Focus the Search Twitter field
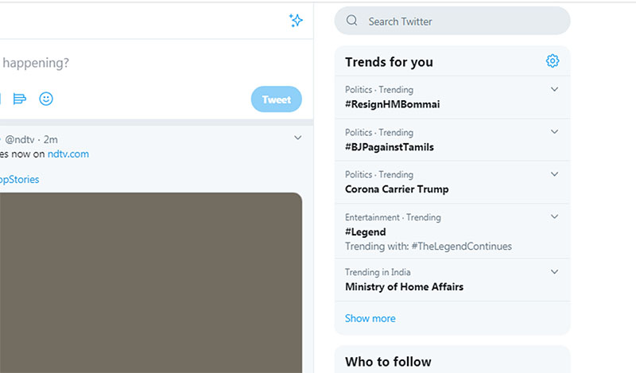Image resolution: width=636 pixels, height=373 pixels. click(461, 21)
